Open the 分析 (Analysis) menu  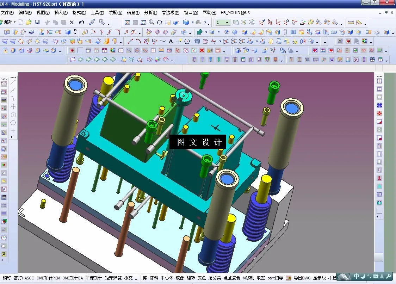pos(150,13)
